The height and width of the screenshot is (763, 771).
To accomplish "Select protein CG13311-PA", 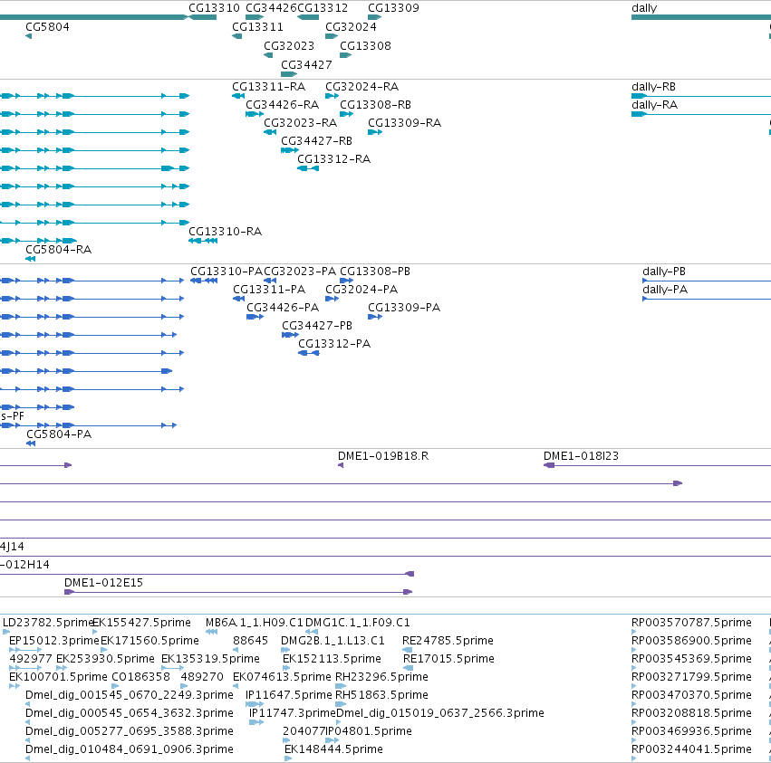I will (x=269, y=290).
